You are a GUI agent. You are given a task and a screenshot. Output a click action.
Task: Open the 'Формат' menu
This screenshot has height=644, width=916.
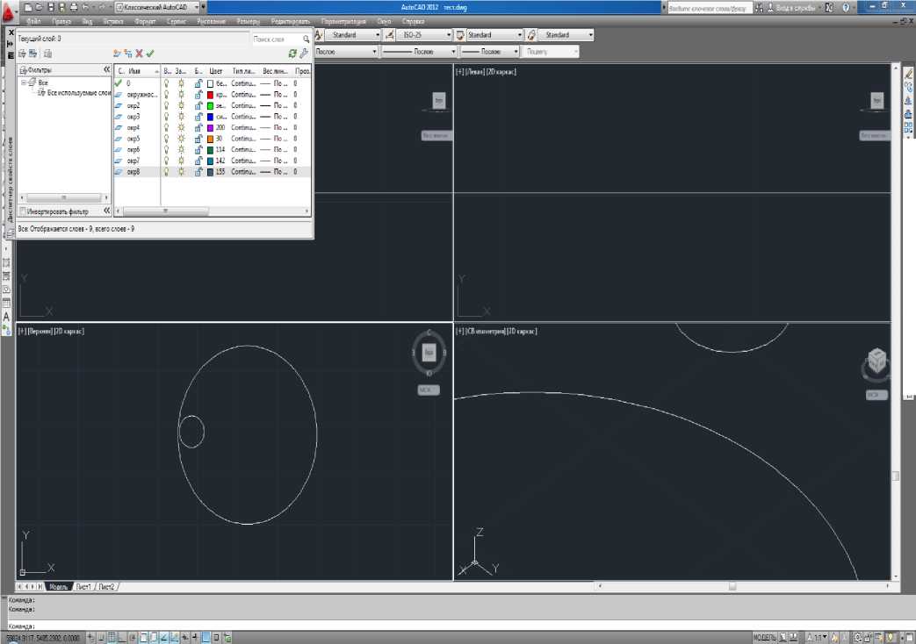(x=145, y=20)
